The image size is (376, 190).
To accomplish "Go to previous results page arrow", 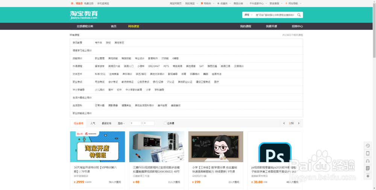I will 284,123.
